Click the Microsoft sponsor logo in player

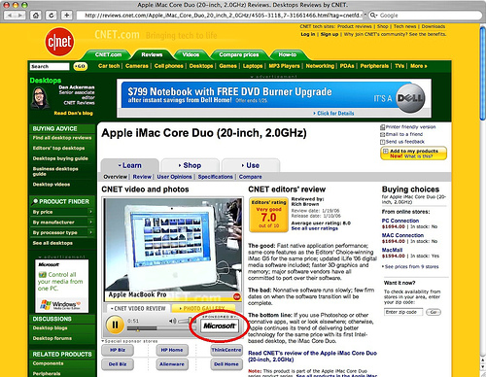(x=220, y=326)
